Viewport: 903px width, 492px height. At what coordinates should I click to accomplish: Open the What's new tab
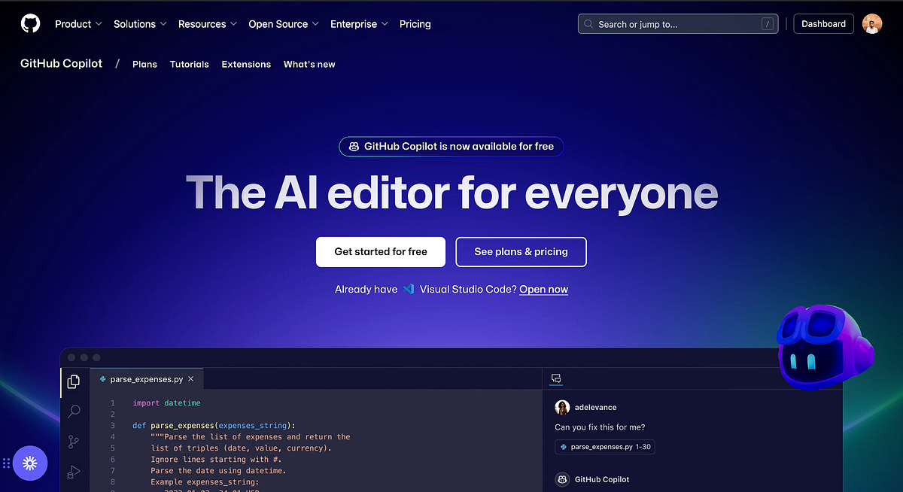pos(309,65)
